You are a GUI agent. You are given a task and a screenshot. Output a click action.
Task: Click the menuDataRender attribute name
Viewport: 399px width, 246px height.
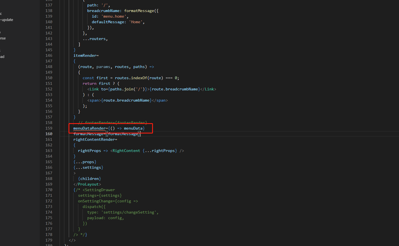(x=89, y=128)
